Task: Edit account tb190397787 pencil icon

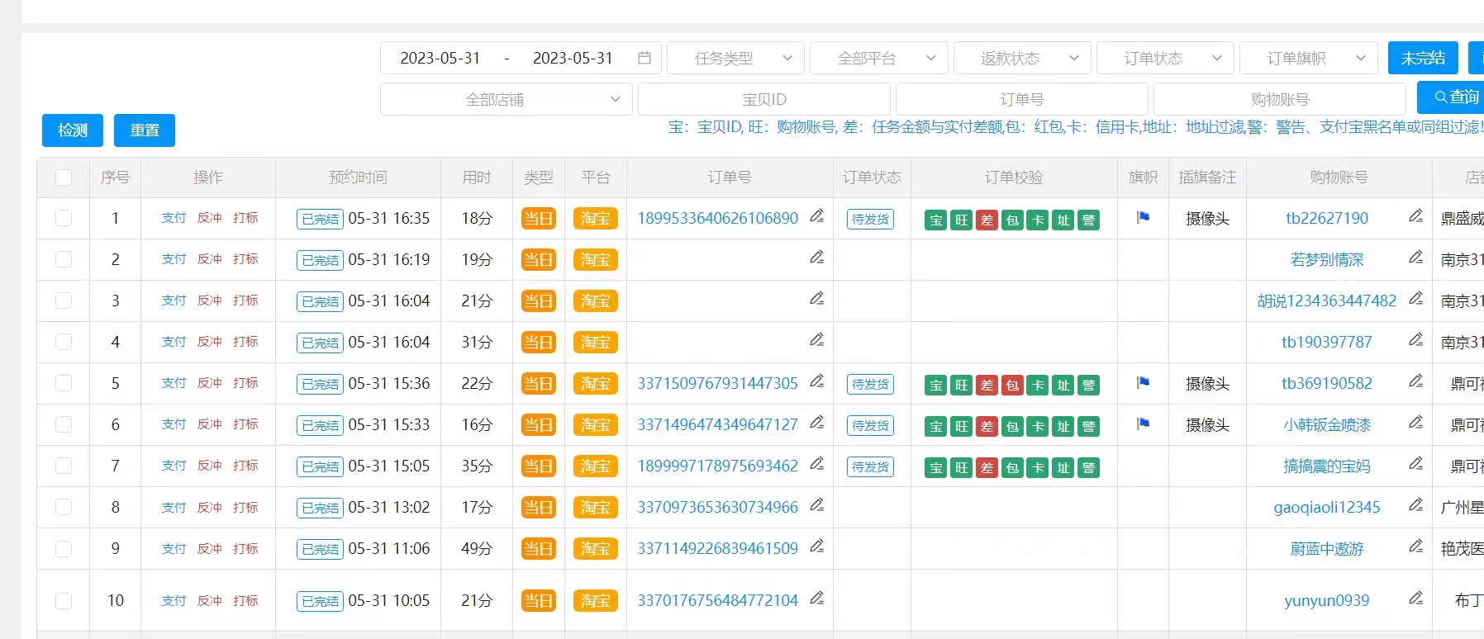Action: pyautogui.click(x=1415, y=340)
